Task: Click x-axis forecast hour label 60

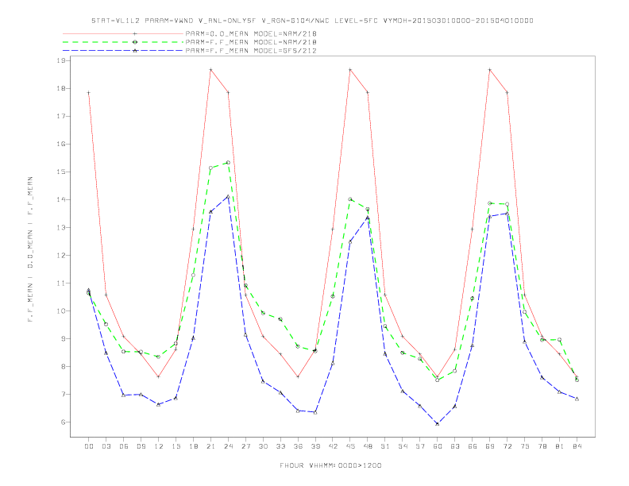Action: [438, 446]
